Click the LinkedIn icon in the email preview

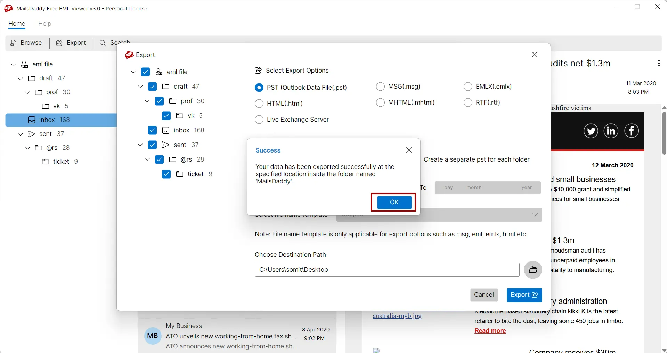tap(611, 131)
